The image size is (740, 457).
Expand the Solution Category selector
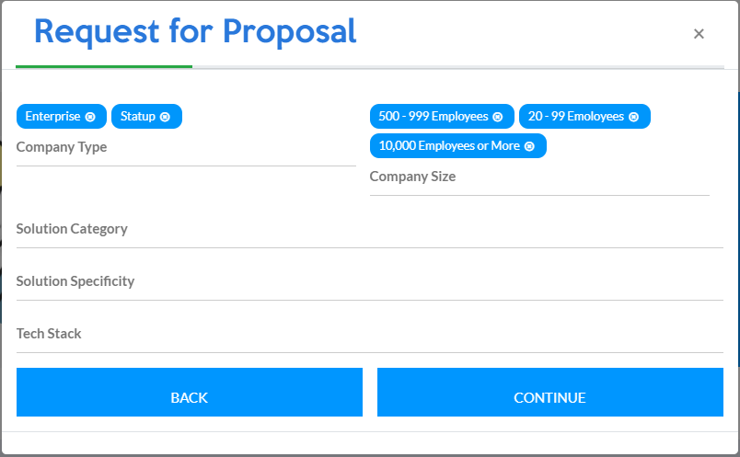coord(369,229)
